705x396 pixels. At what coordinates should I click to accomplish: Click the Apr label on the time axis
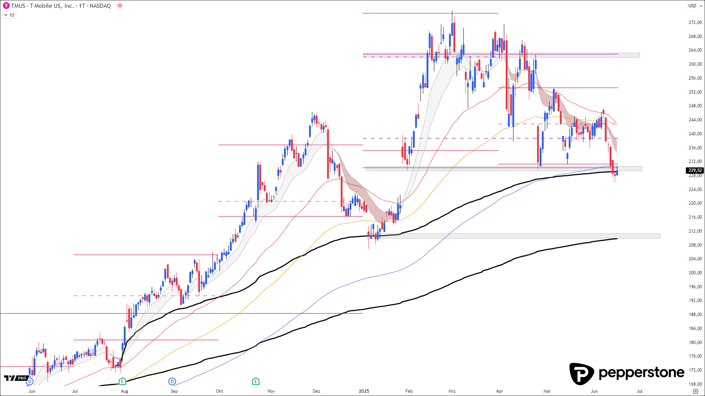(499, 391)
